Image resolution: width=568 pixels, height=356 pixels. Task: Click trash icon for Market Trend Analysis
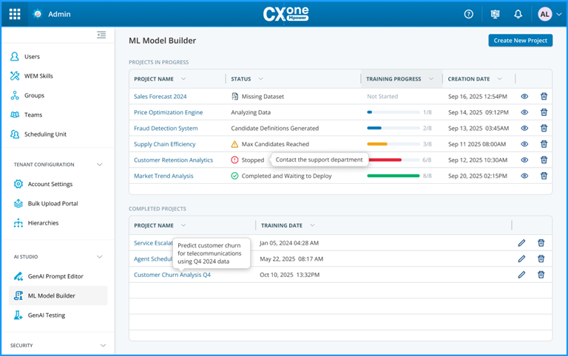544,176
